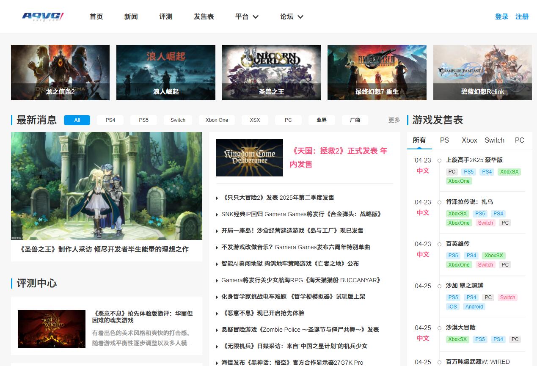The width and height of the screenshot is (537, 366).
Task: Filter latest news by PC
Action: pos(288,120)
